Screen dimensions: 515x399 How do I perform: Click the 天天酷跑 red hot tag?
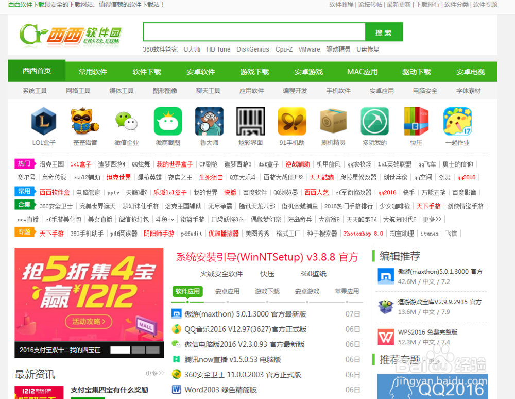coord(321,177)
